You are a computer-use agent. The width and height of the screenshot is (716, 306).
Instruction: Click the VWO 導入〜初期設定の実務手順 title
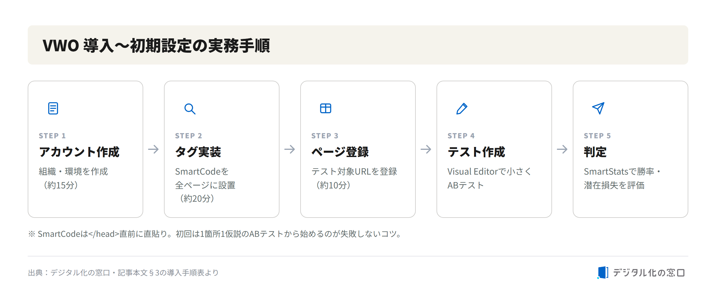pyautogui.click(x=156, y=46)
